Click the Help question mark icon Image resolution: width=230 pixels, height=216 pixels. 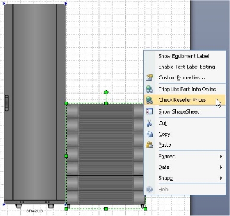[x=150, y=190]
